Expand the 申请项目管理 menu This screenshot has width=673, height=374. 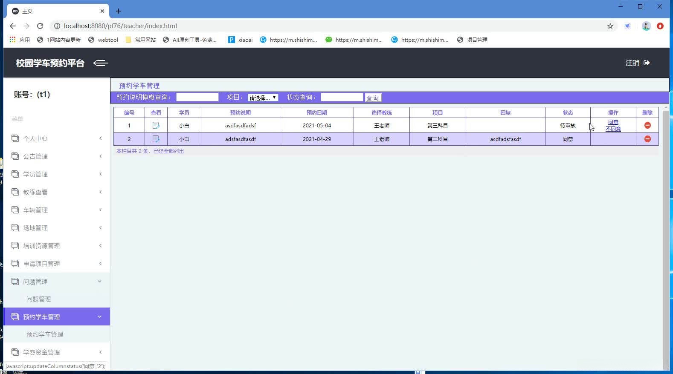(57, 264)
